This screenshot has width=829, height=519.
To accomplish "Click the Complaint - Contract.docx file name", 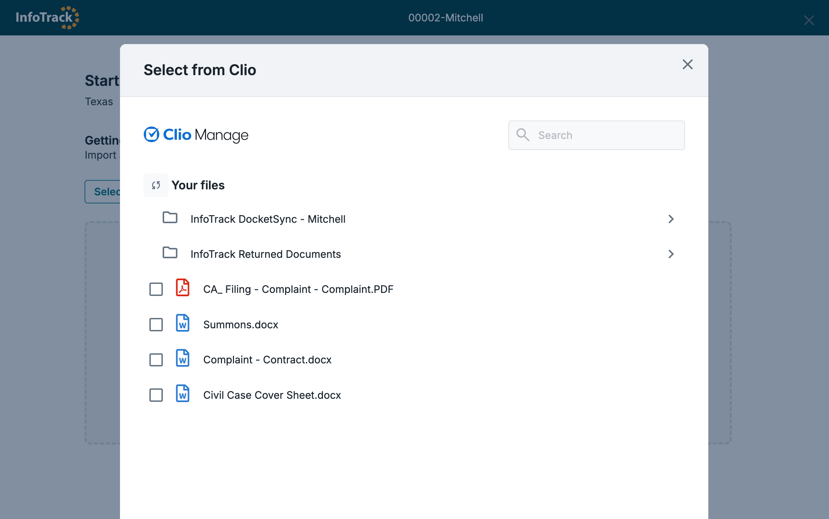I will point(267,360).
